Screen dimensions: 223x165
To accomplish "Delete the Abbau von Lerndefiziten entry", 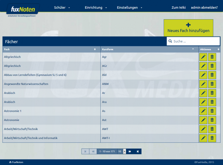I will pos(212,75).
